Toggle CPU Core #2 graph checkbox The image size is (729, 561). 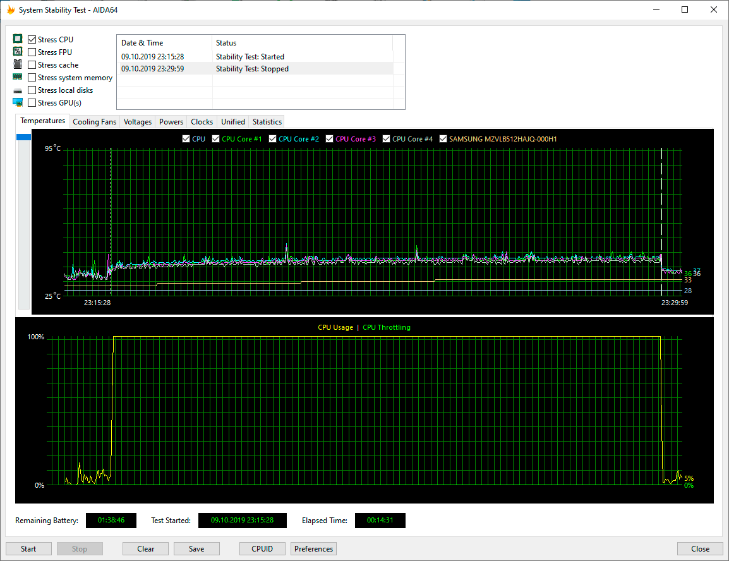pyautogui.click(x=272, y=138)
